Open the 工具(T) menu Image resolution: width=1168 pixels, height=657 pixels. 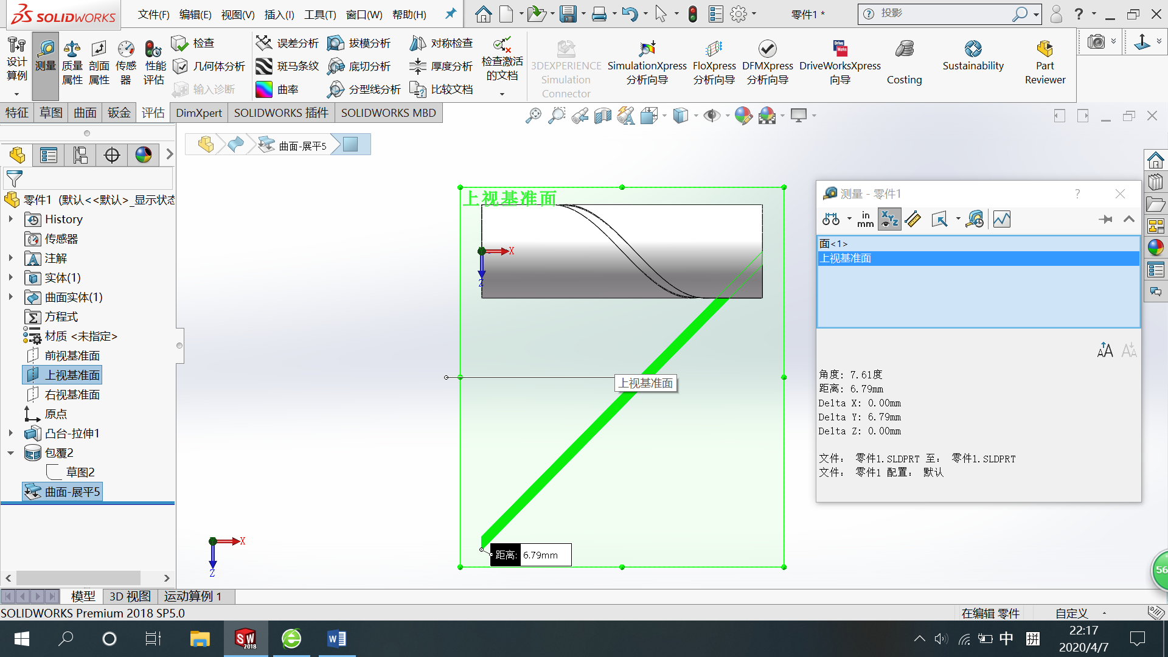coord(320,15)
